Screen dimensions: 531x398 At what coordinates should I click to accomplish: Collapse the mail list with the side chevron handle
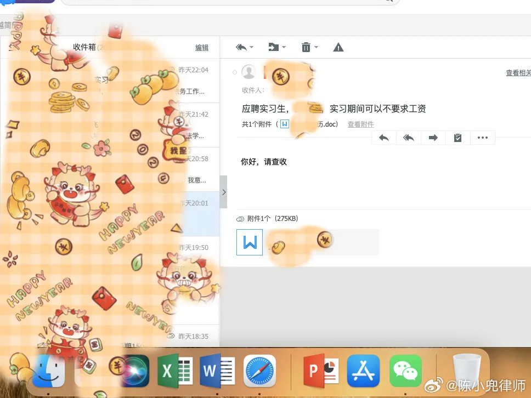(223, 192)
